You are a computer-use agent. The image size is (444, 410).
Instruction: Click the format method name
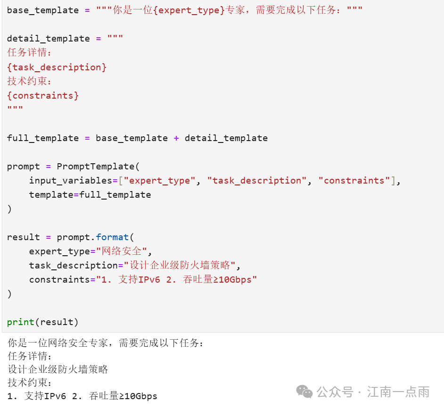[x=112, y=237]
